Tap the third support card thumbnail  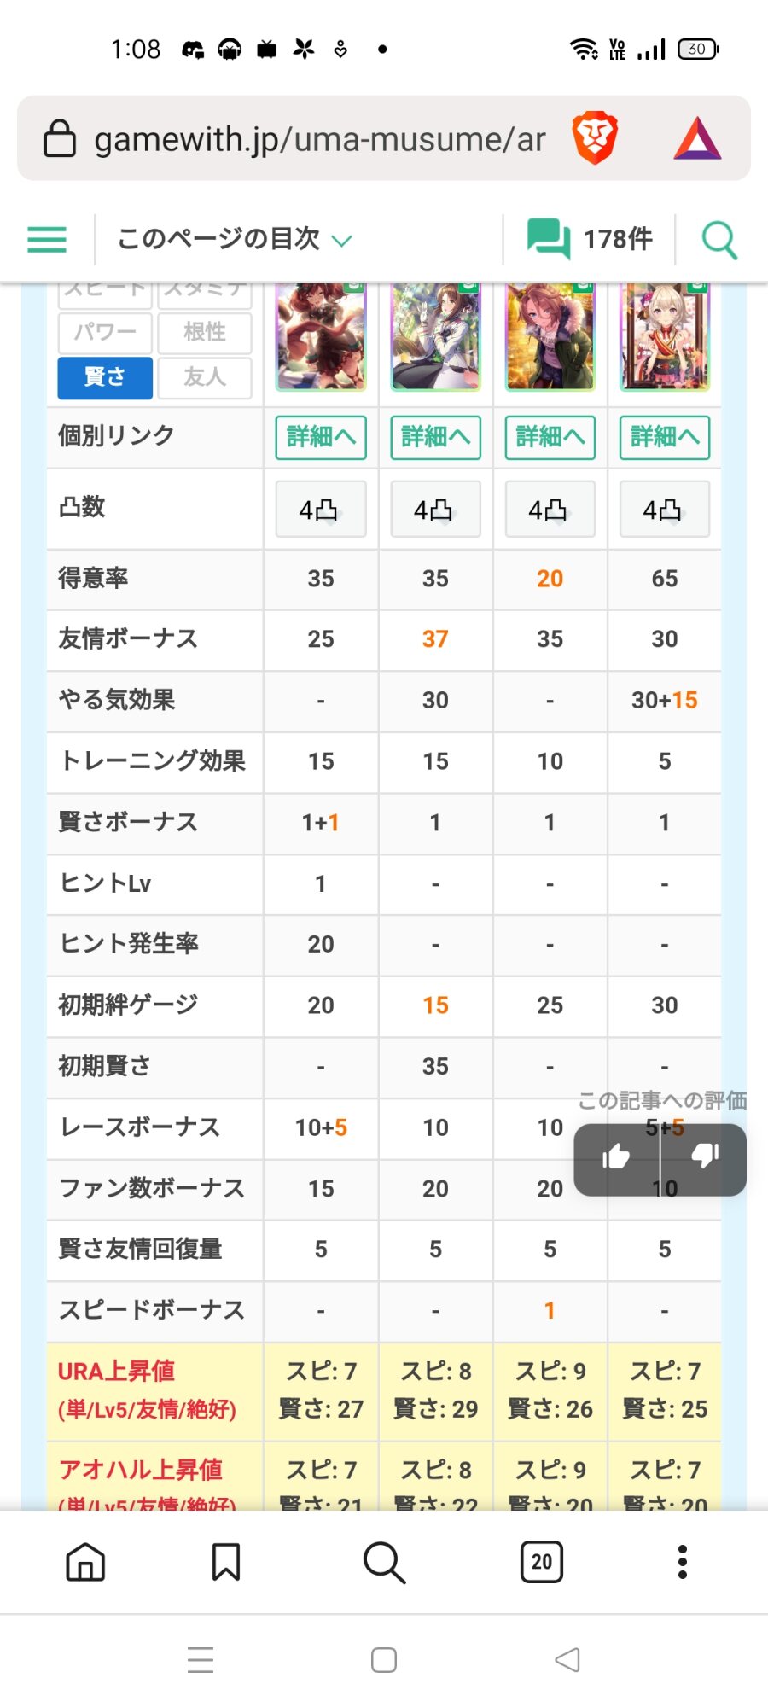click(x=550, y=337)
